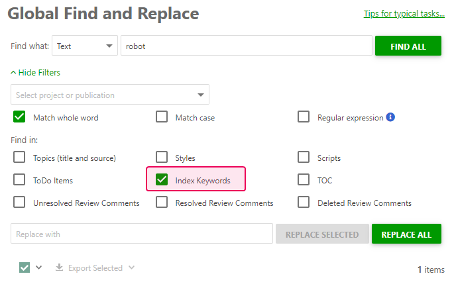Click the 1 items result count
Viewport: 454px width, 288px height.
(431, 269)
